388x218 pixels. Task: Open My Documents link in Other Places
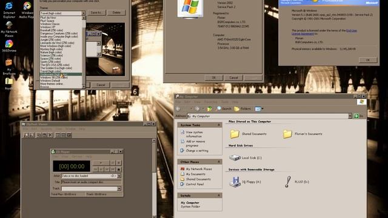(195, 174)
